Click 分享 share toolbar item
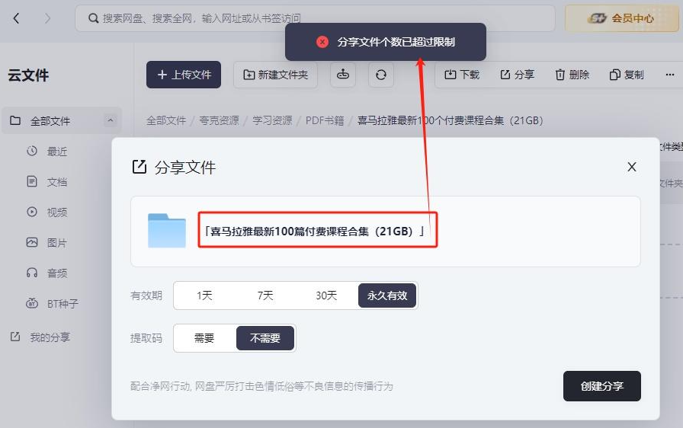 pyautogui.click(x=517, y=75)
